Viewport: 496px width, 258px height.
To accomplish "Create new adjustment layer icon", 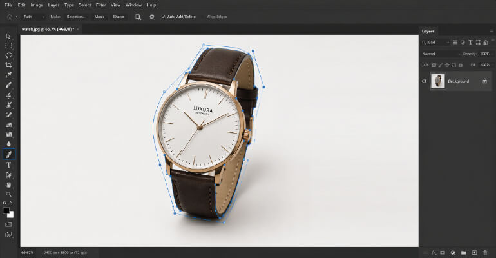I will pos(453,253).
